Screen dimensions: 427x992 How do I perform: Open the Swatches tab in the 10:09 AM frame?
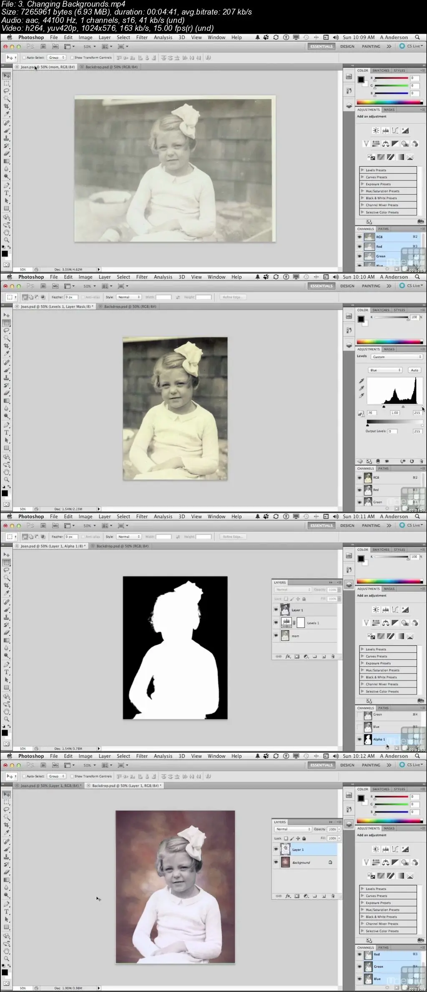380,70
